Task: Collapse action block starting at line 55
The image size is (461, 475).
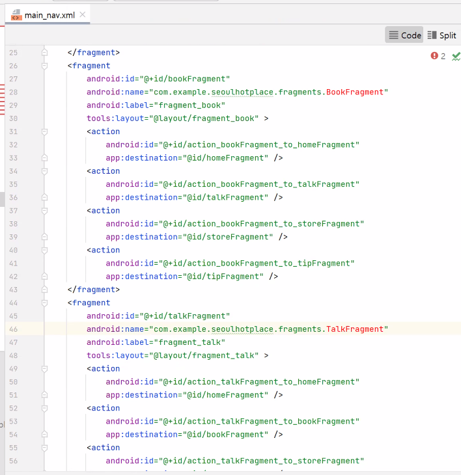Action: pos(44,448)
